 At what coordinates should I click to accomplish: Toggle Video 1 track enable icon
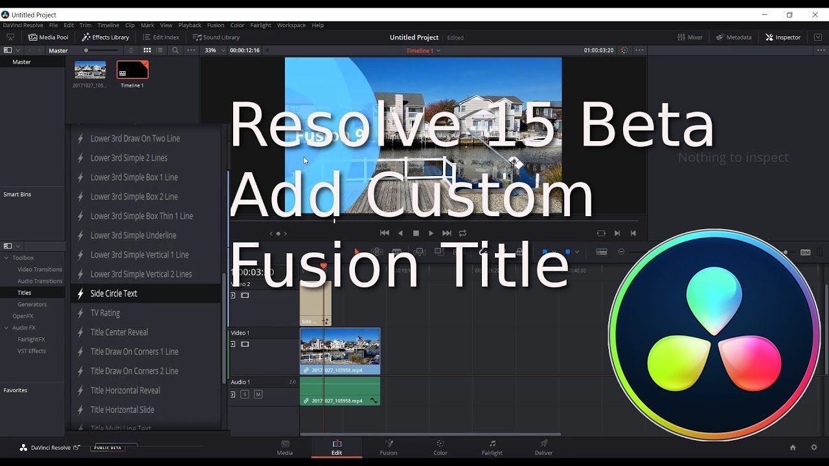tap(245, 344)
